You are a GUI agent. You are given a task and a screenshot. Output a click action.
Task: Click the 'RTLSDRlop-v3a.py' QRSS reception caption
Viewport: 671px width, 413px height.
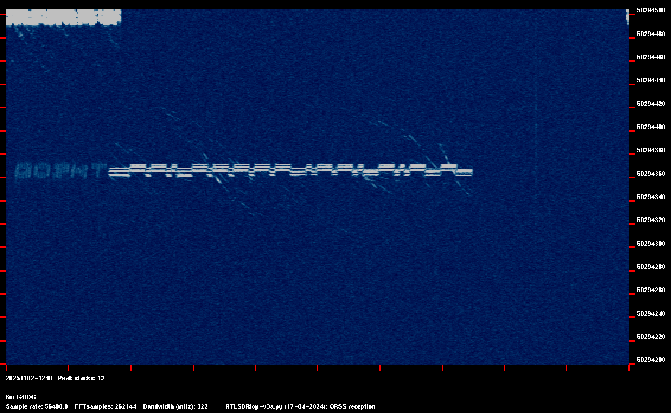pyautogui.click(x=301, y=406)
